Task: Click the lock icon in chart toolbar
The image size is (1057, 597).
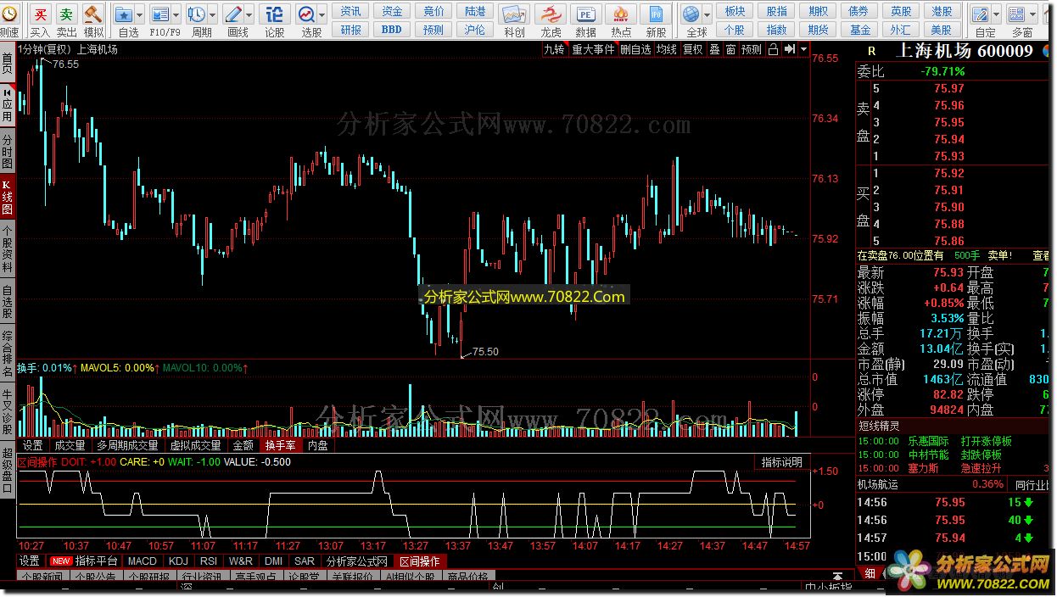Action: tap(773, 49)
